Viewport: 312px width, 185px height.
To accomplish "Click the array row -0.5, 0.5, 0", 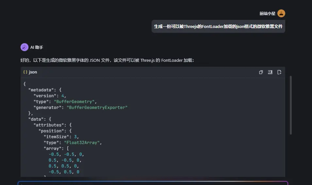I will pyautogui.click(x=64, y=172).
